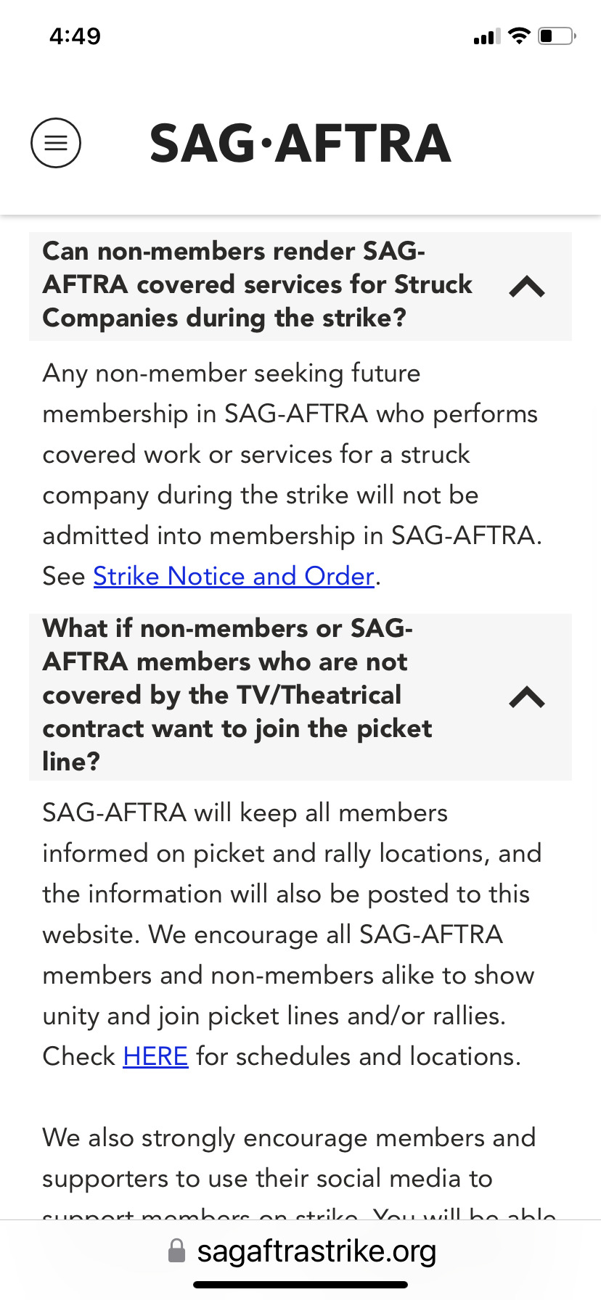
Task: Tap the header bar next to the menu icon
Action: [300, 143]
